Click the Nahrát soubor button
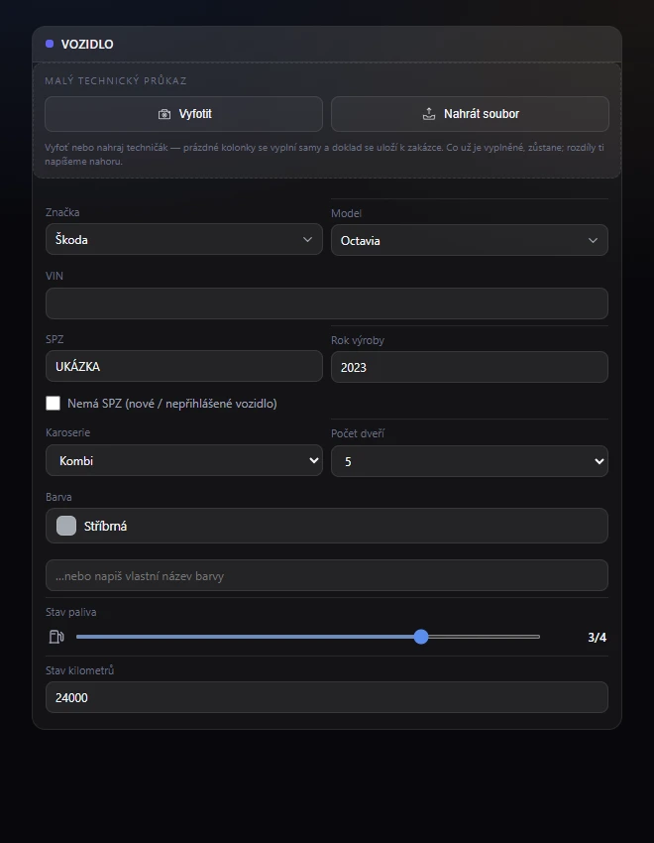 [x=470, y=114]
